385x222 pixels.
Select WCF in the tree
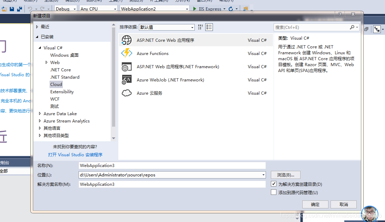point(55,99)
